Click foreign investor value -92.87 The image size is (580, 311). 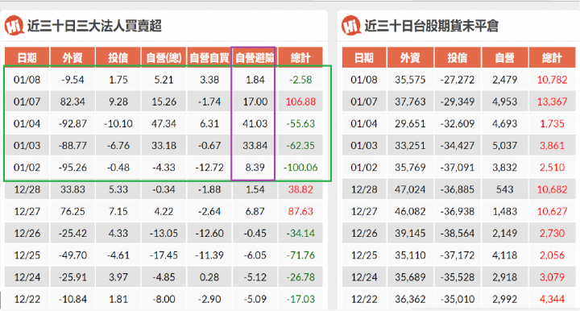pyautogui.click(x=72, y=123)
